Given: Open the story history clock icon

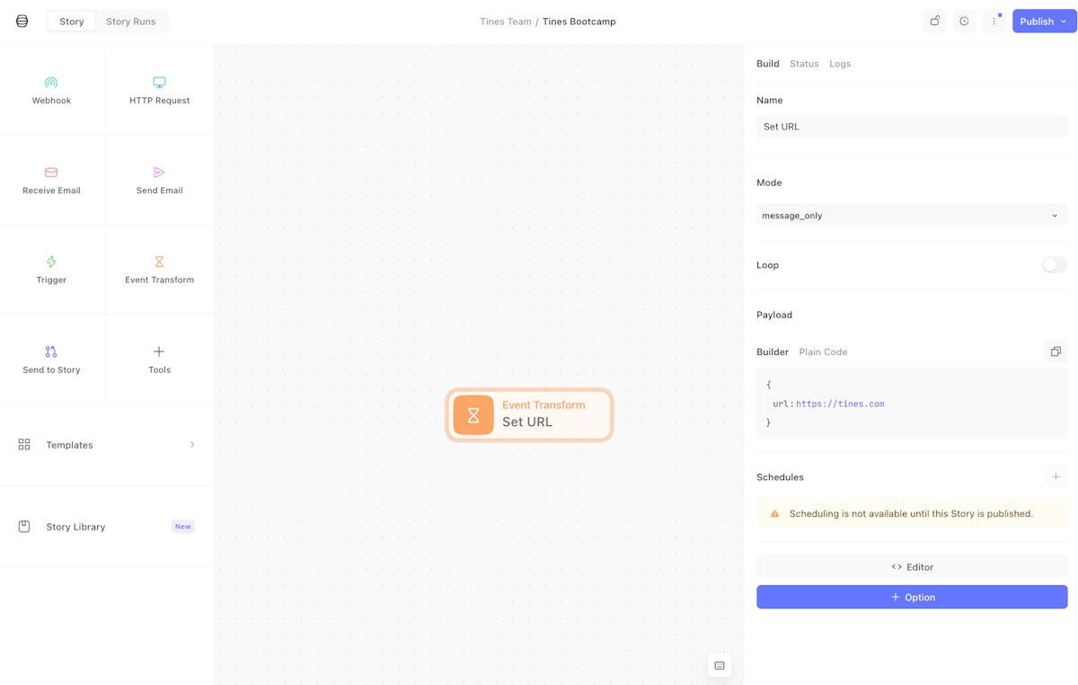Looking at the screenshot, I should tap(964, 22).
